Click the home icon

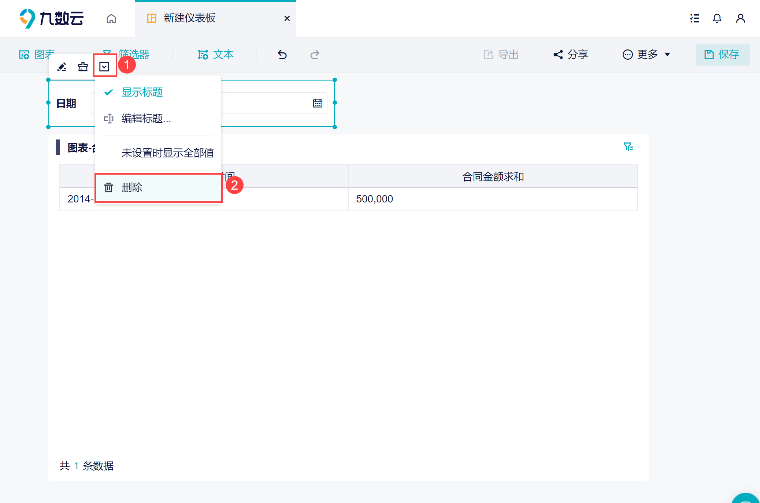tap(111, 18)
